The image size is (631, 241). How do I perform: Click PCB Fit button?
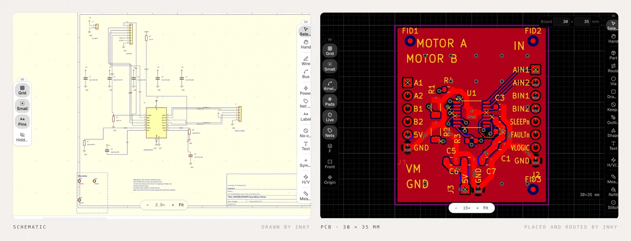tap(485, 208)
